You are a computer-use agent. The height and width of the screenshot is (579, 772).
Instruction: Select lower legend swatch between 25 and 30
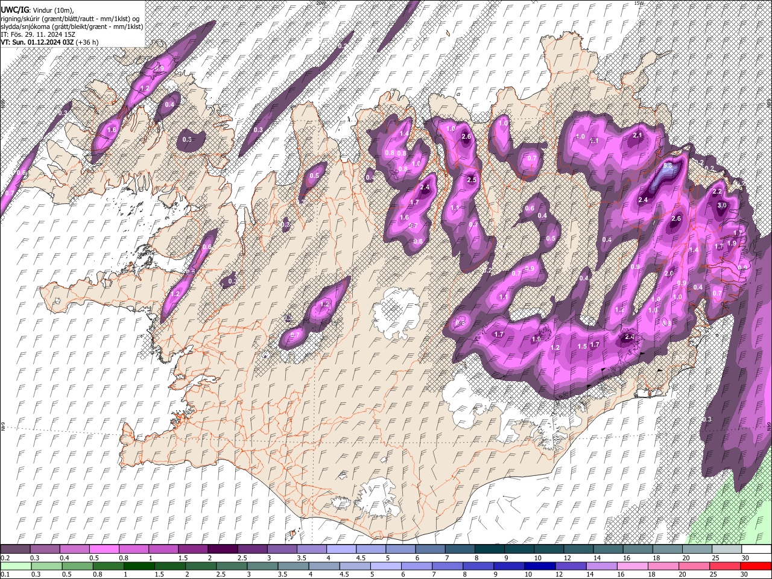click(725, 566)
